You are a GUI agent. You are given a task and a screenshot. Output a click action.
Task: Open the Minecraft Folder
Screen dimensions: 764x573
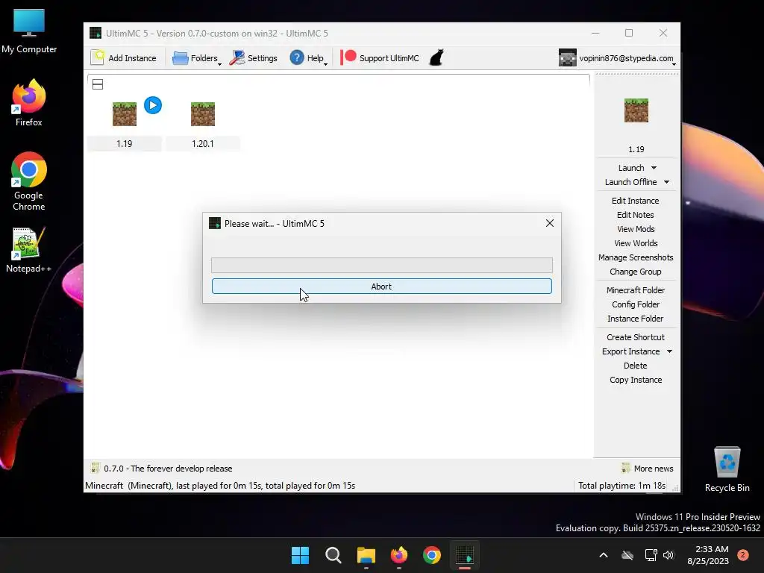(636, 290)
